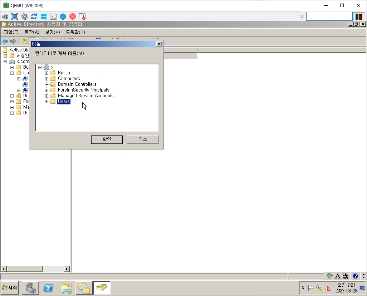Select the highlighted Users container

click(x=64, y=101)
